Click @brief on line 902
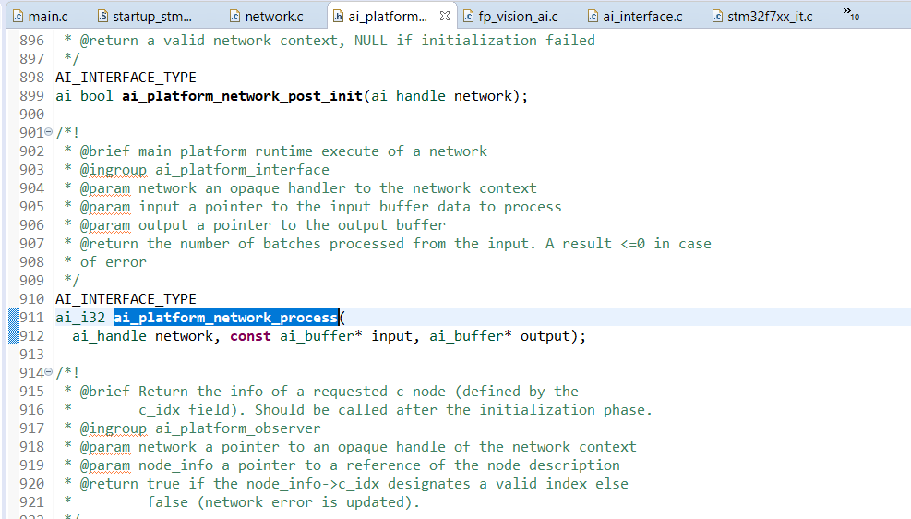 (x=104, y=151)
